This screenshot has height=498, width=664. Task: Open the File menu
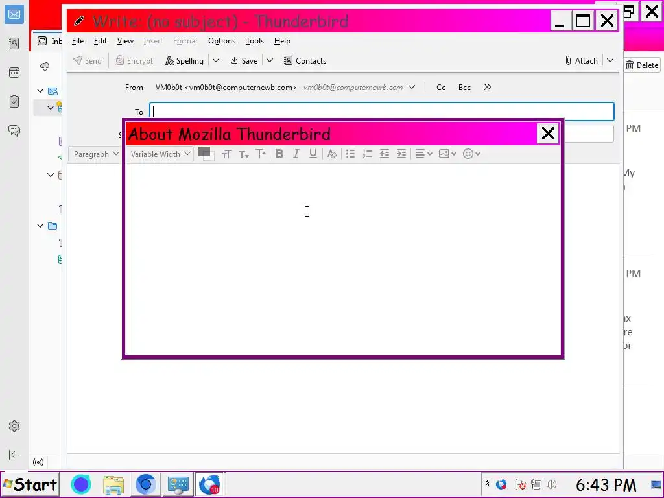click(x=78, y=41)
